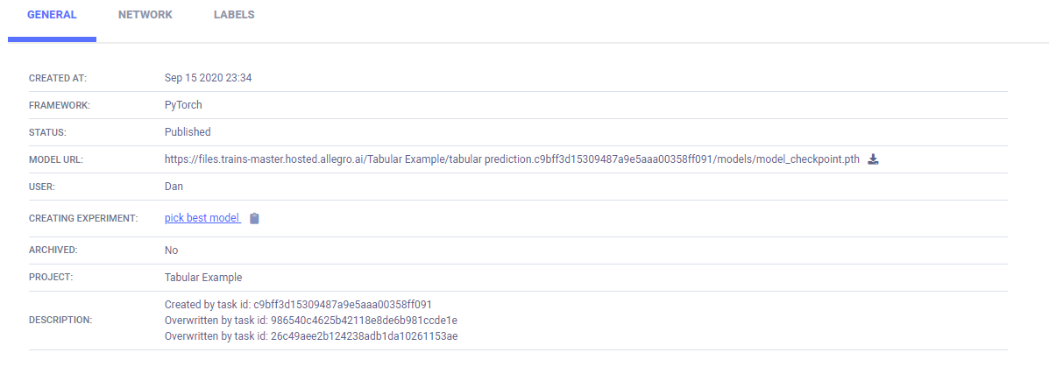The image size is (1049, 381).
Task: Click the DESCRIPTION field label
Action: tap(60, 321)
